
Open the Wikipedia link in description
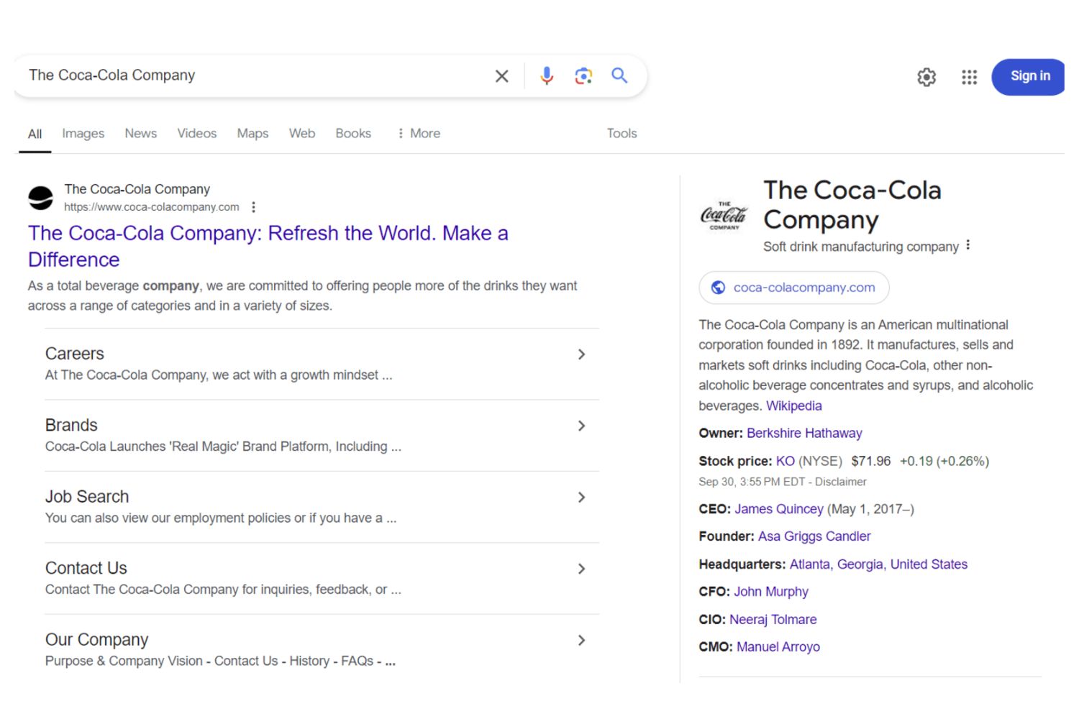coord(793,406)
